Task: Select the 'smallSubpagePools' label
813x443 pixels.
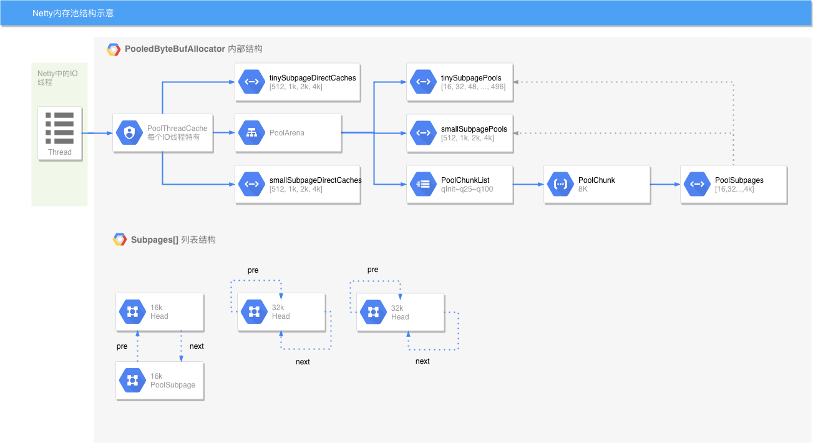Action: (x=474, y=129)
